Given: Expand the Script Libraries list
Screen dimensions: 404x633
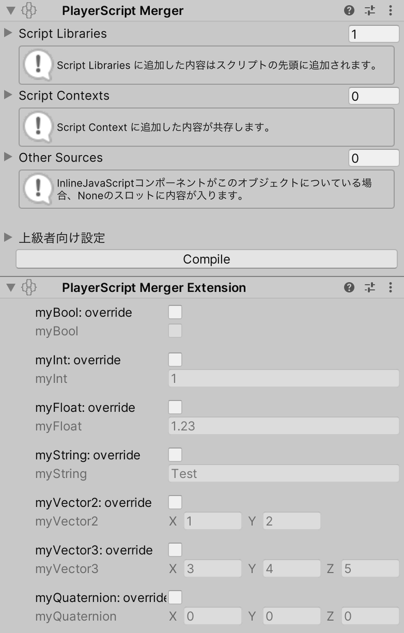Looking at the screenshot, I should [x=8, y=33].
